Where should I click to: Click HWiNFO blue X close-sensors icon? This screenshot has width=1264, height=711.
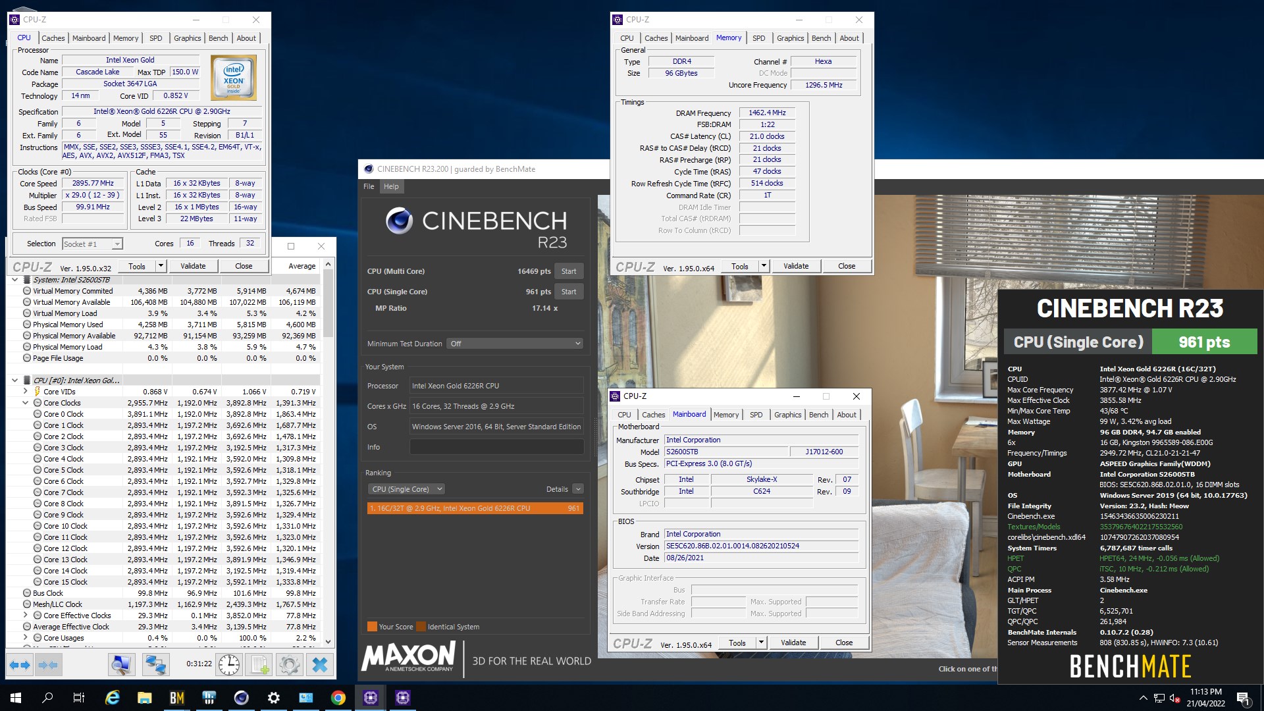click(x=320, y=665)
